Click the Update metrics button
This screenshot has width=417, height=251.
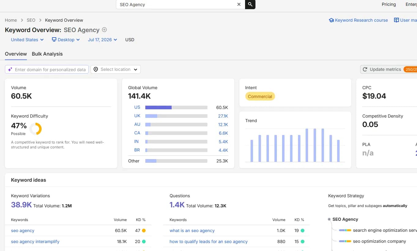coord(389,69)
